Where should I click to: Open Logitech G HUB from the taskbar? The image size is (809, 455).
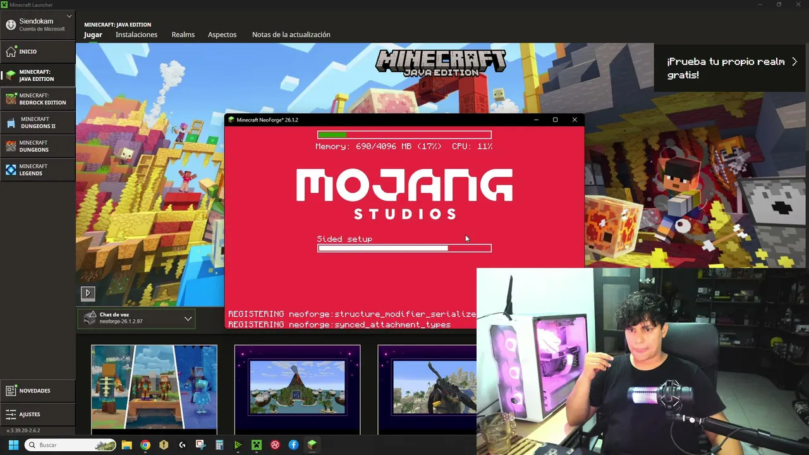182,445
